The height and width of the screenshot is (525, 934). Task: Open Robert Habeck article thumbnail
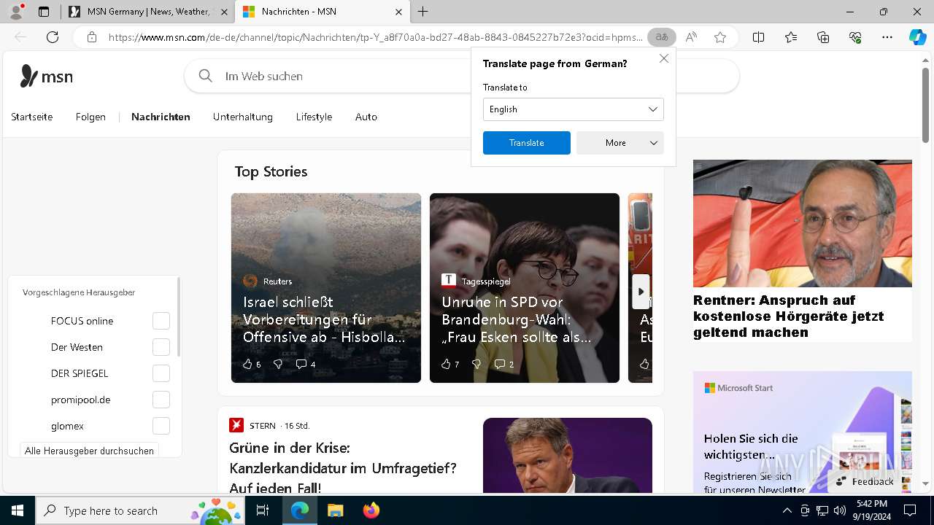click(x=568, y=455)
